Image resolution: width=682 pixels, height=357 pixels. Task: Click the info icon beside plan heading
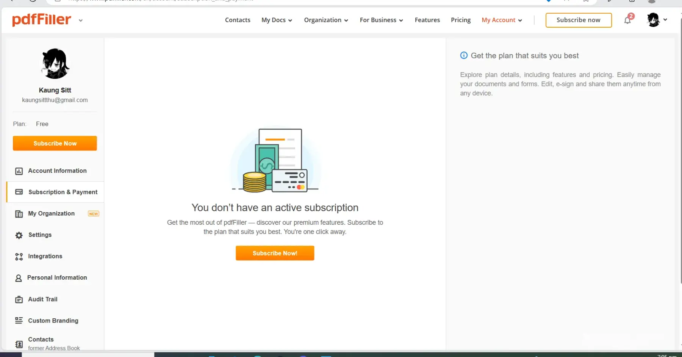coord(464,56)
